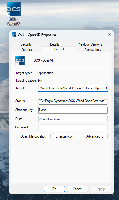Viewport: 119px width, 200px height.
Task: Click the DCS icon in the Properties title bar
Action: click(14, 34)
